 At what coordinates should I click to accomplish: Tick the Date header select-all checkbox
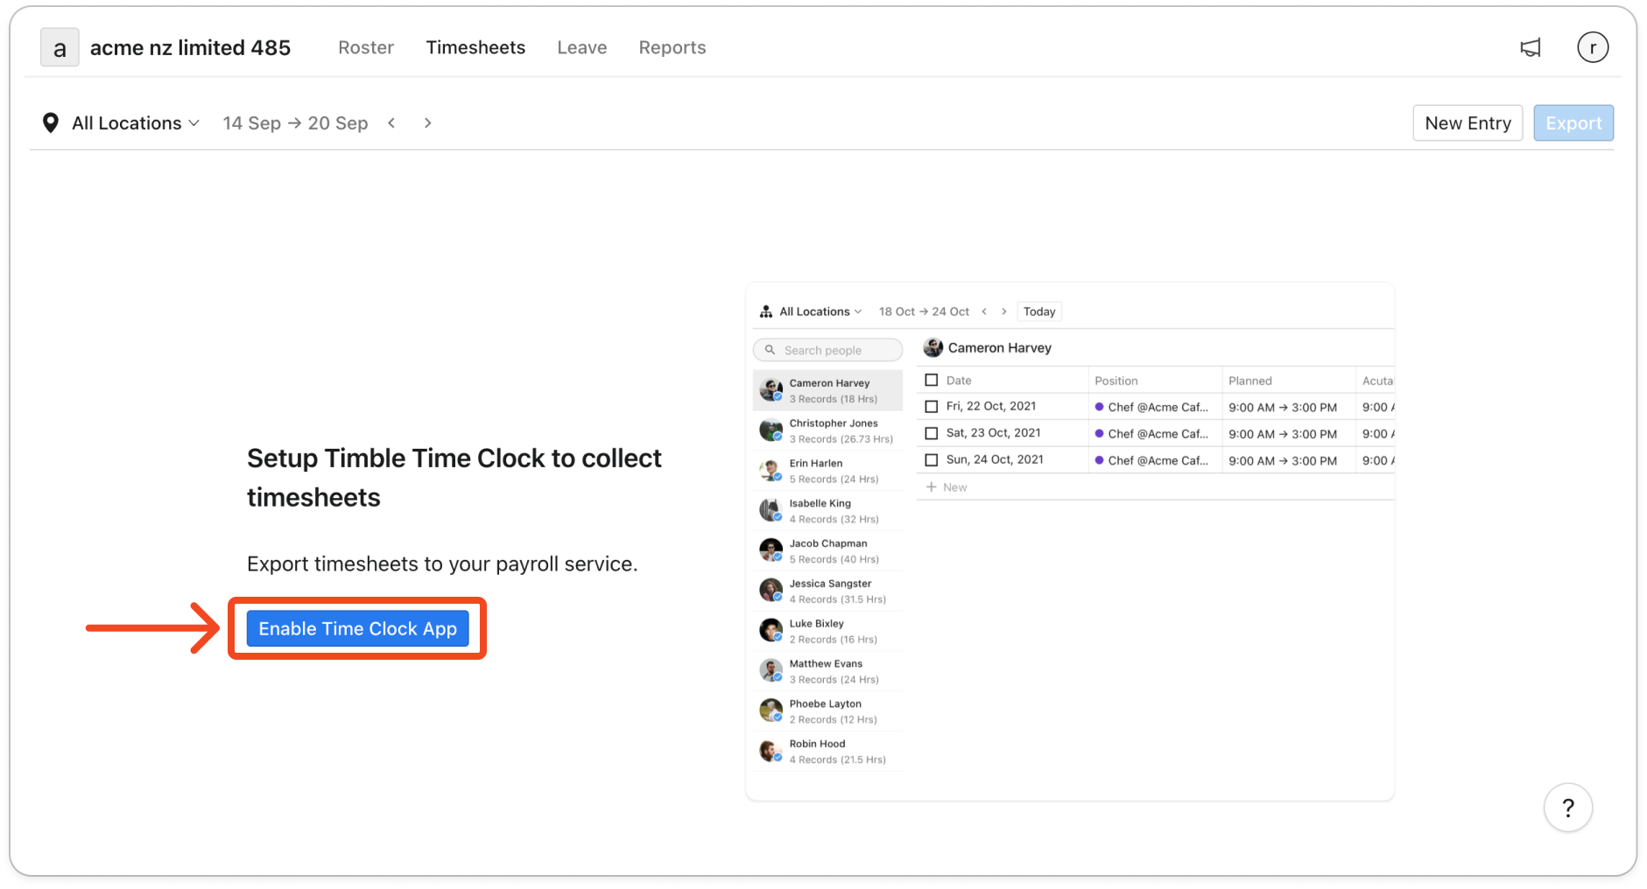932,380
